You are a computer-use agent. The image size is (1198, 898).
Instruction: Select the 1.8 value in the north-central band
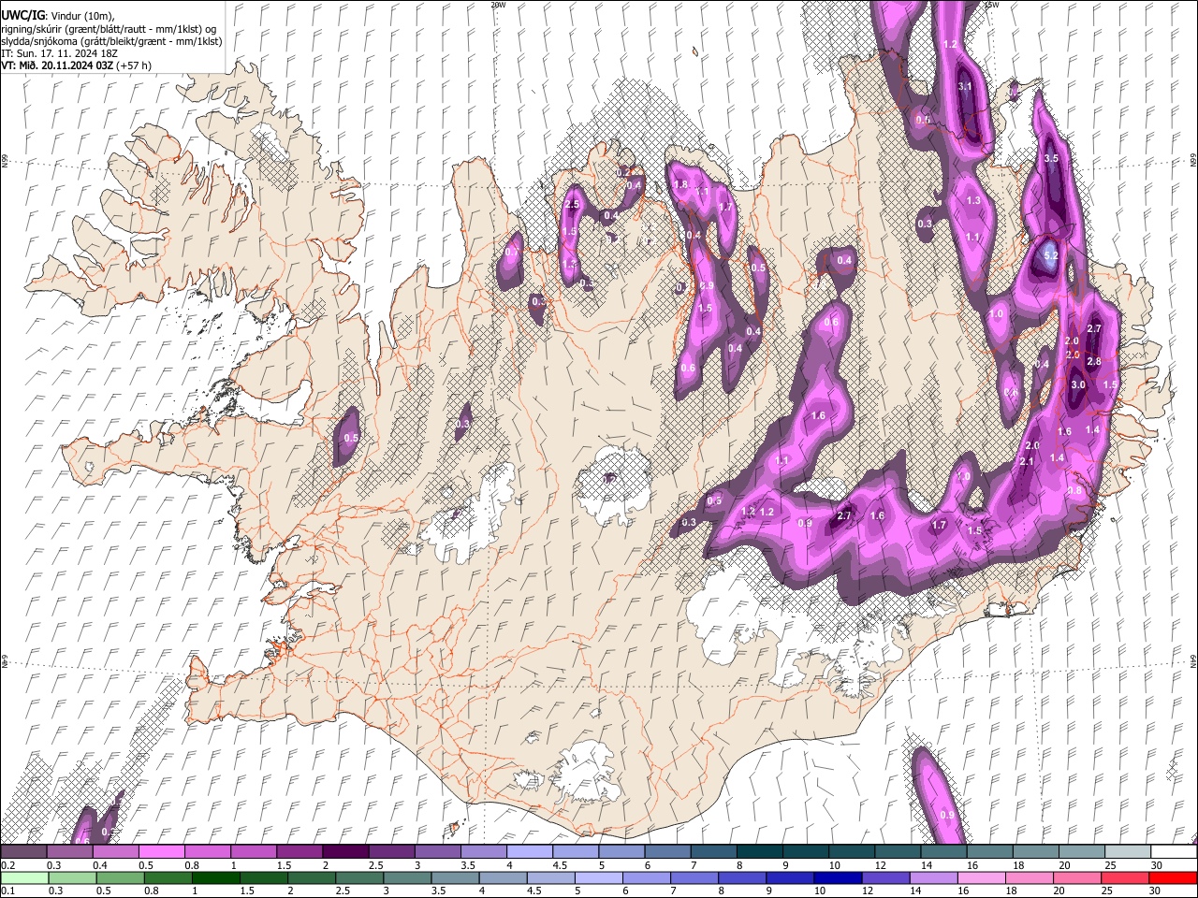[x=680, y=184]
